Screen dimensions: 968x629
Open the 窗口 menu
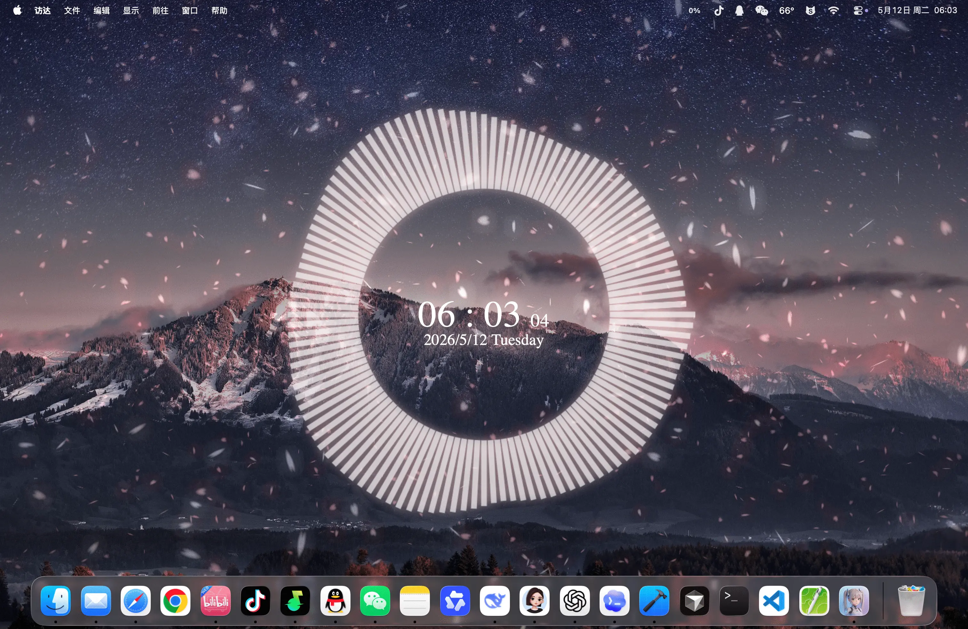190,11
